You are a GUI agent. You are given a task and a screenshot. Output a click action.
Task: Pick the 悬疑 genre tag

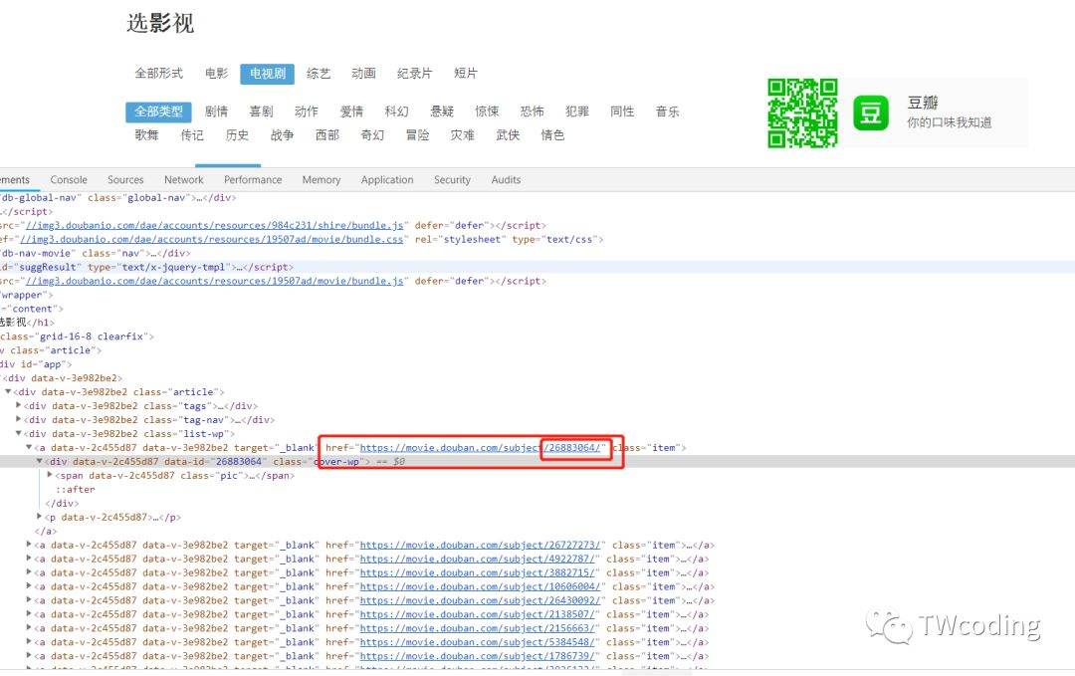[x=442, y=112]
